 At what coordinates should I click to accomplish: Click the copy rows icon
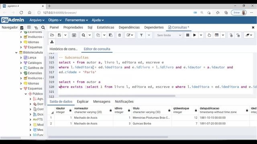pyautogui.click(x=98, y=35)
